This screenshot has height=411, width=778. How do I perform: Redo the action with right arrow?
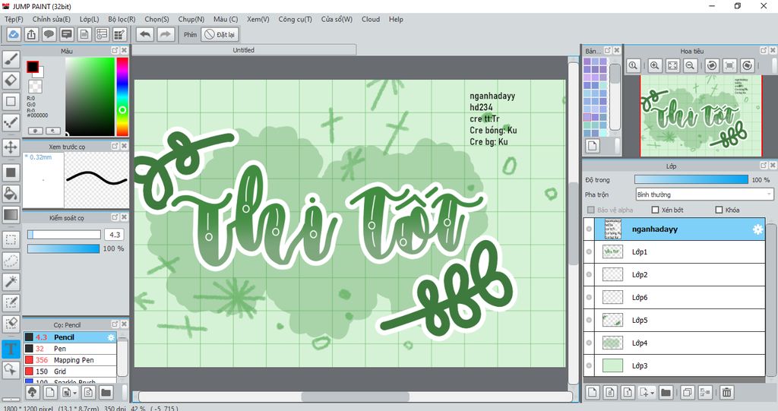click(166, 34)
